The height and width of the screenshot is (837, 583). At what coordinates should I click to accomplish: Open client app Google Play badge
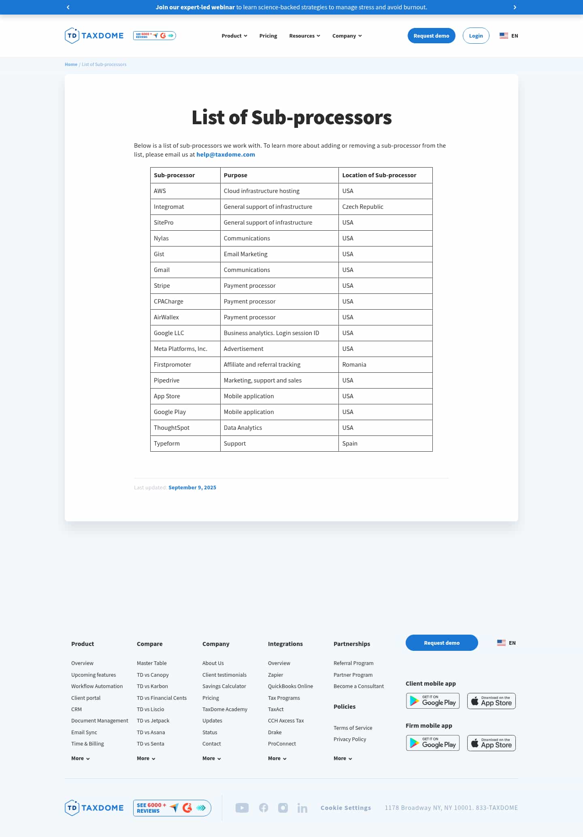click(433, 701)
